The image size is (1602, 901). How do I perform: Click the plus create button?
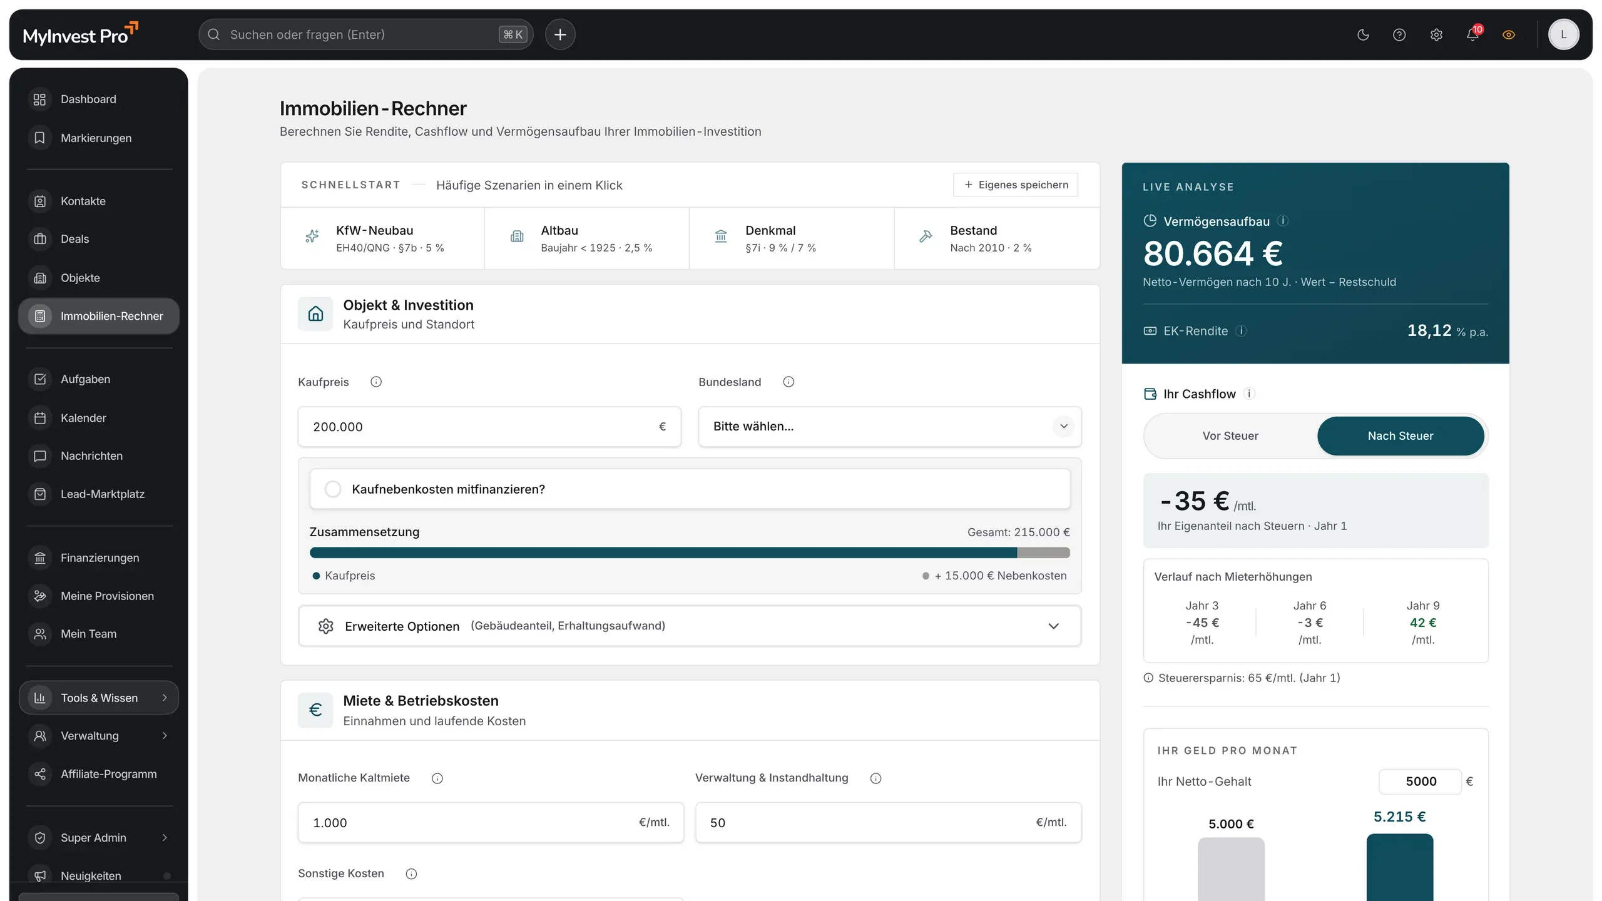tap(560, 34)
